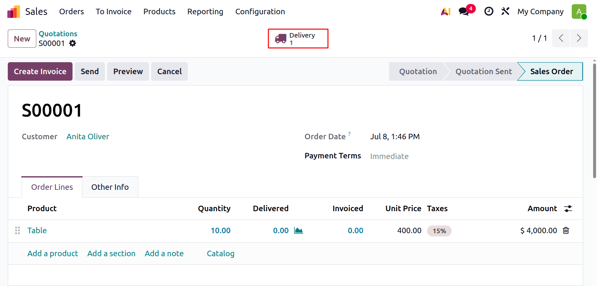Click Add a section
Screen dimensions: 597x286
(111, 253)
